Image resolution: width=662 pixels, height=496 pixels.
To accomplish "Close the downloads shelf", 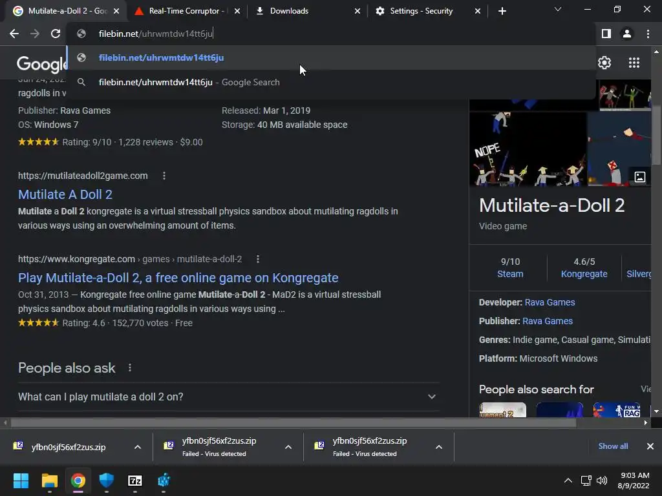I will 650,446.
